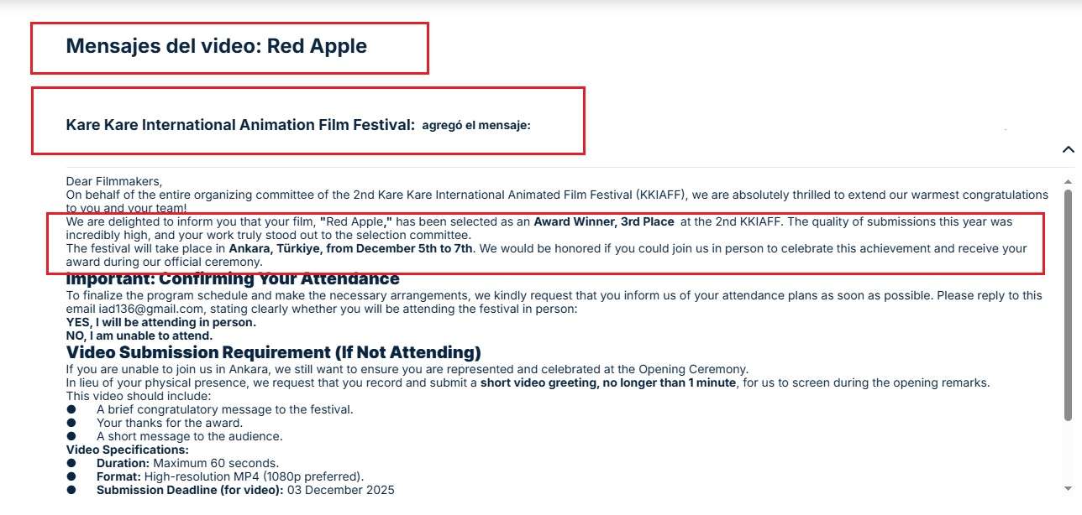The image size is (1082, 515).
Task: Click "Important: Confirming Your Attendance" heading
Action: (x=233, y=279)
